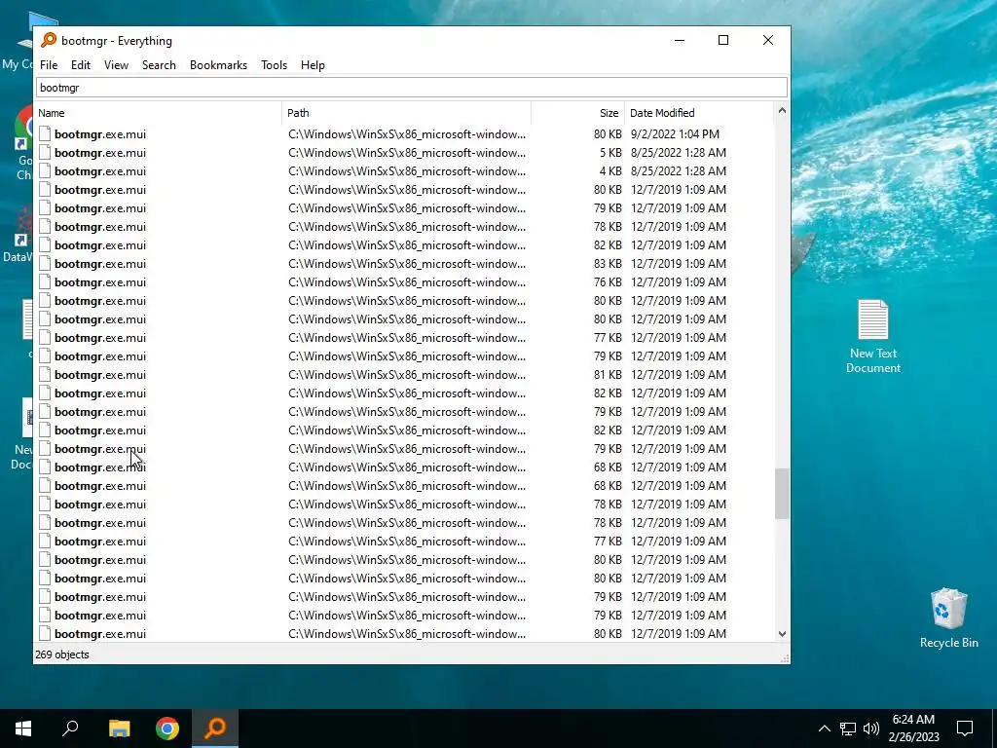The width and height of the screenshot is (997, 748).
Task: Open the network tray icon
Action: [x=848, y=729]
